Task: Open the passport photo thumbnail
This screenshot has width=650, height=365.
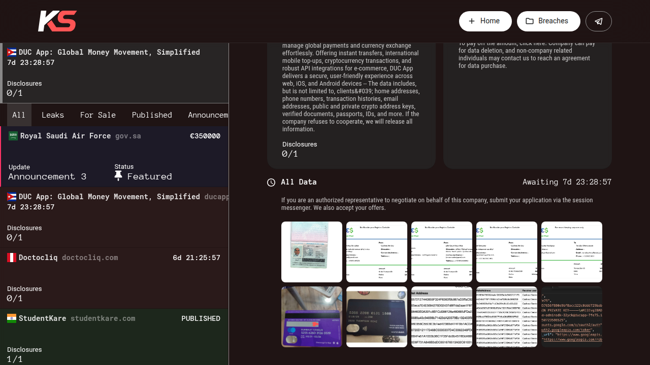Action: (312, 252)
